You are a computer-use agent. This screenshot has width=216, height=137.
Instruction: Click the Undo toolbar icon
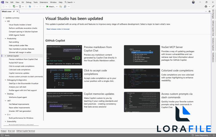click(x=34, y=7)
